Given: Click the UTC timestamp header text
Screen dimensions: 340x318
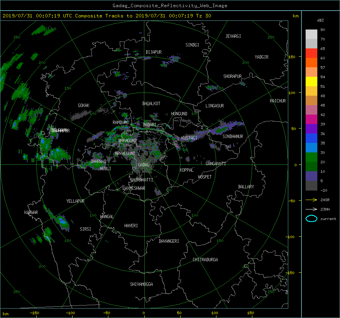Looking at the screenshot, I should click(x=107, y=16).
